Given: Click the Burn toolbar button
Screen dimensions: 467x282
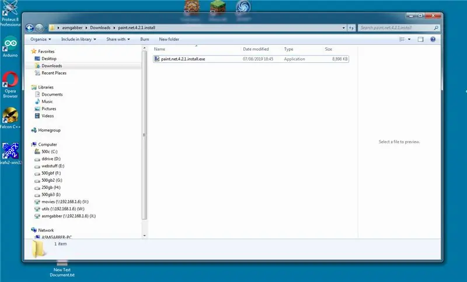Looking at the screenshot, I should click(144, 39).
